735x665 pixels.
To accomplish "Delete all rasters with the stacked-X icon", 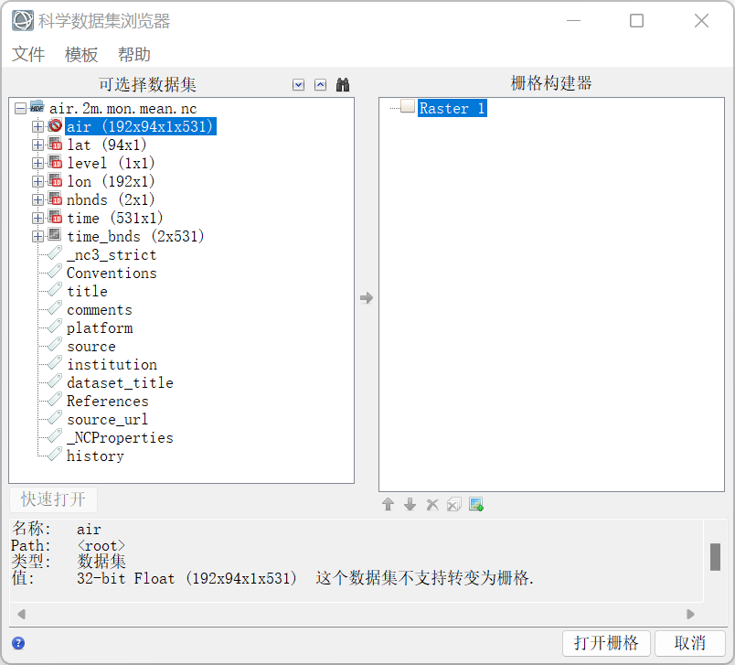I will pos(453,503).
